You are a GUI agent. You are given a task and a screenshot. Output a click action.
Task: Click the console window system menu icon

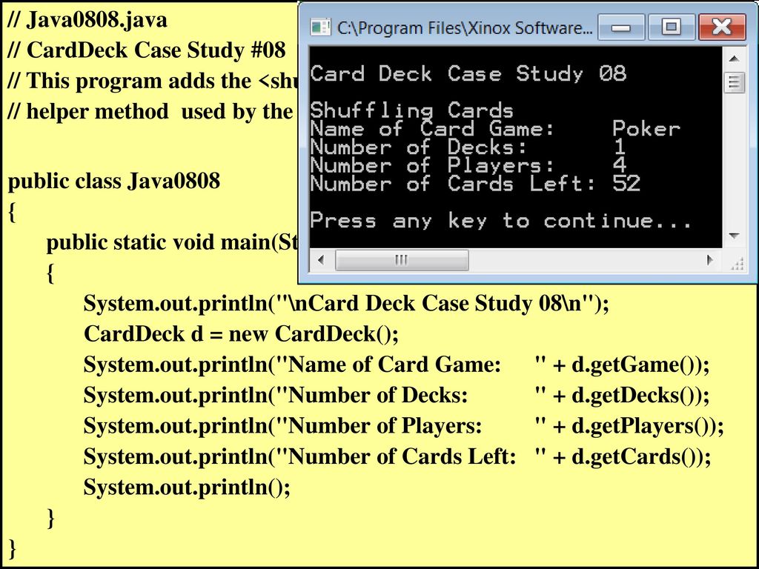pyautogui.click(x=320, y=28)
